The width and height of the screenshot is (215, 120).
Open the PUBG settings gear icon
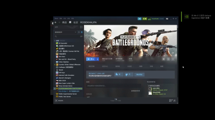[163, 59]
